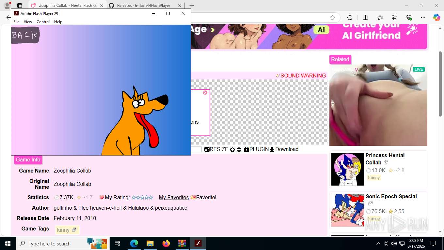Open the Collections icon in Edge
Image resolution: width=444 pixels, height=250 pixels.
pos(394,18)
